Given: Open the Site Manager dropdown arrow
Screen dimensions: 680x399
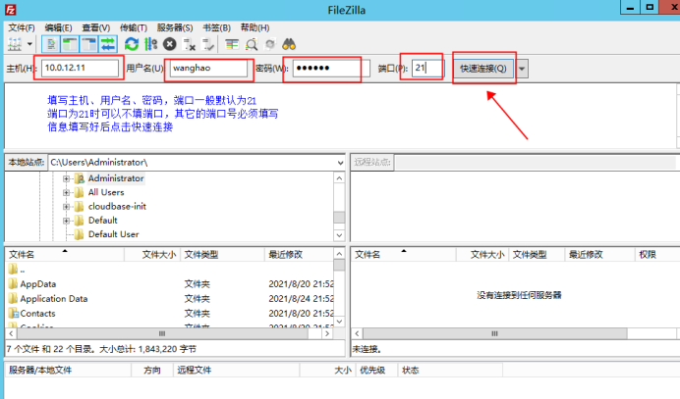Looking at the screenshot, I should click(x=29, y=44).
